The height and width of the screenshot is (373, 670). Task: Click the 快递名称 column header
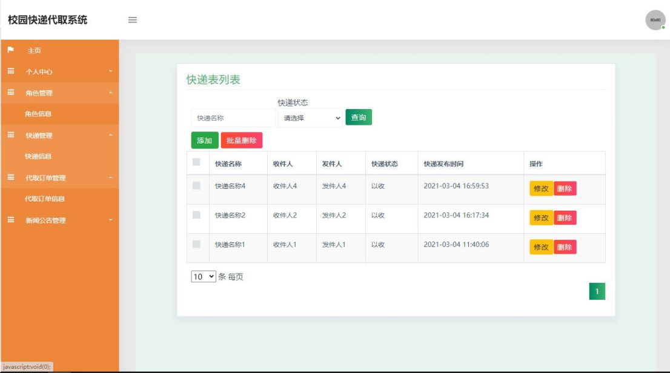228,163
